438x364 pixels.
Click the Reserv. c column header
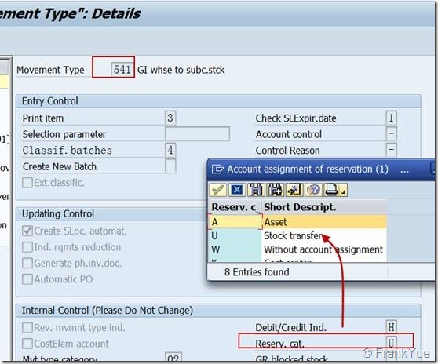click(x=234, y=207)
